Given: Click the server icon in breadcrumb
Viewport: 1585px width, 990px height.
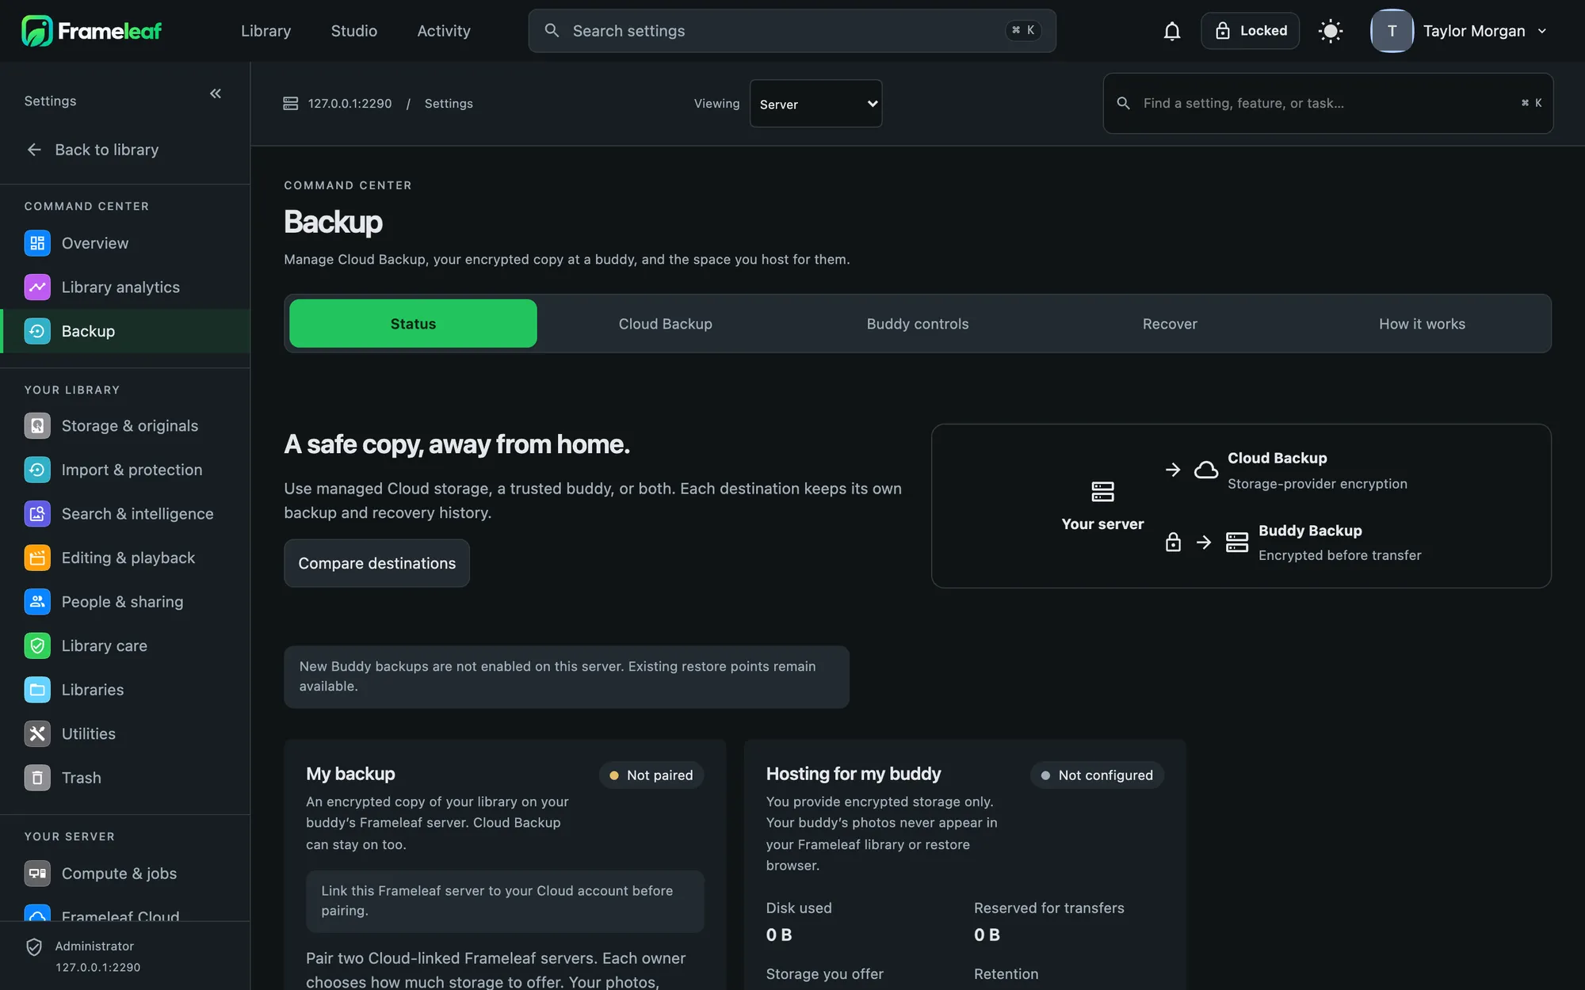Looking at the screenshot, I should 291,104.
